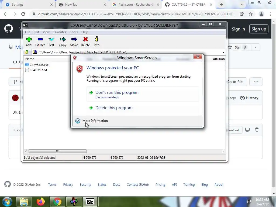Click the 7-Zip scrollbar left arrow
This screenshot has height=207, width=276.
tap(26, 151)
